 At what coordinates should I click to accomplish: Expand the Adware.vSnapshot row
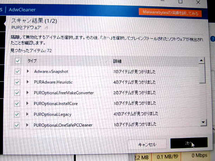(x=28, y=71)
